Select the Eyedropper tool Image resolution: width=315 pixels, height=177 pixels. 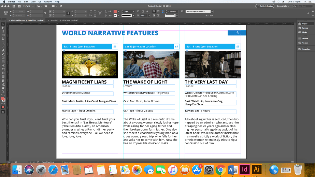coord(3,85)
